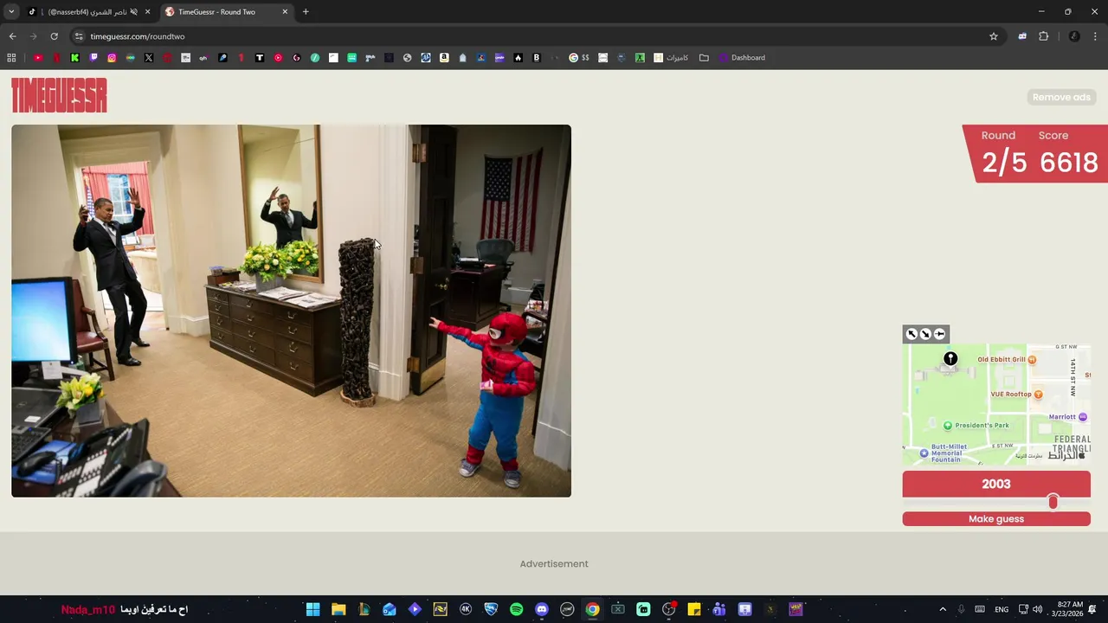Reload the TimeGuessr page
The height and width of the screenshot is (623, 1108).
coord(54,36)
